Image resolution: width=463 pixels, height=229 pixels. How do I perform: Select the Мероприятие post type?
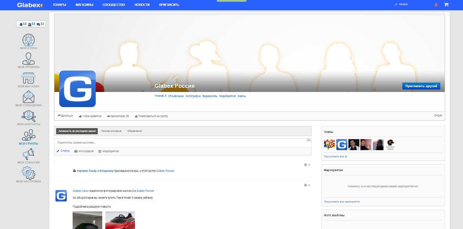tap(108, 151)
